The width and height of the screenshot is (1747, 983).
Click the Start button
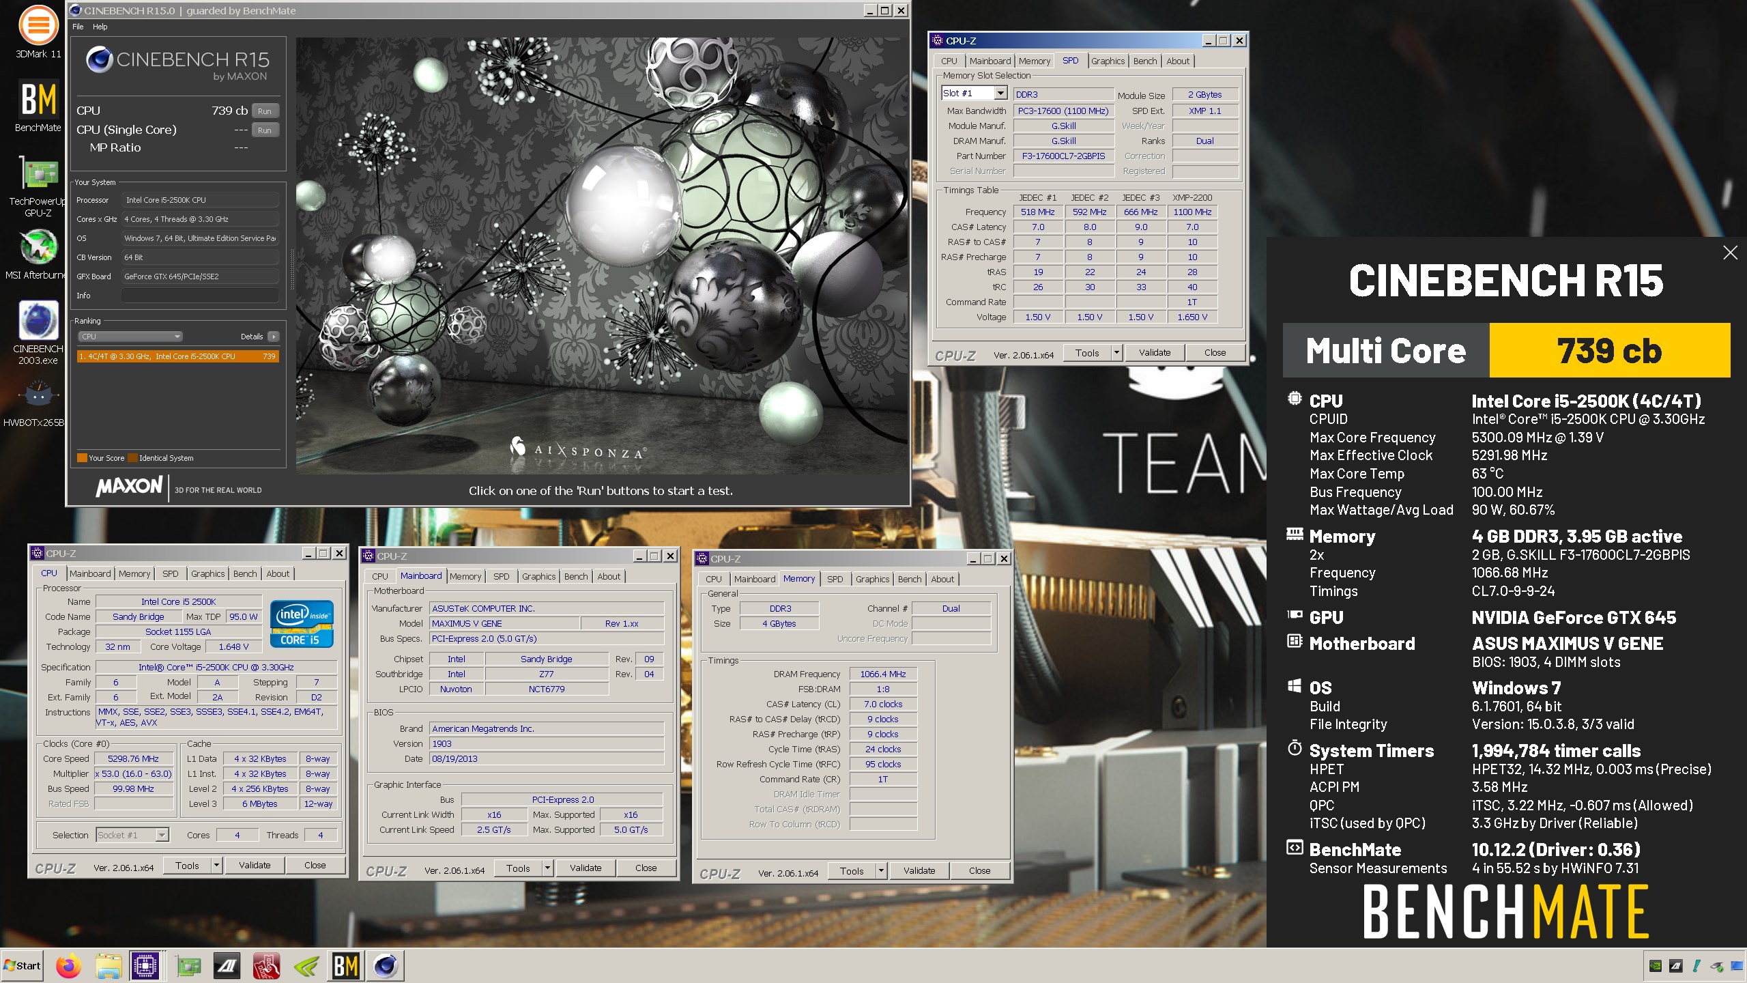tap(22, 965)
